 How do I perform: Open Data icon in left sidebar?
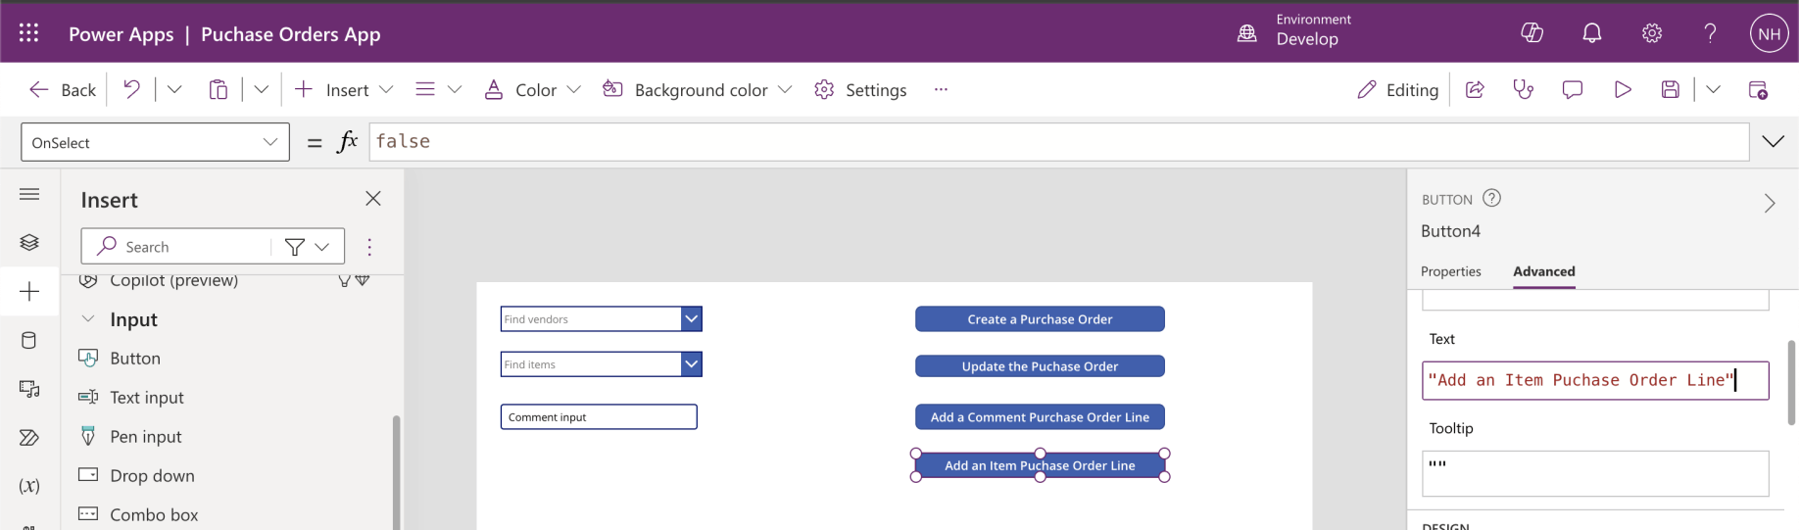(x=29, y=340)
